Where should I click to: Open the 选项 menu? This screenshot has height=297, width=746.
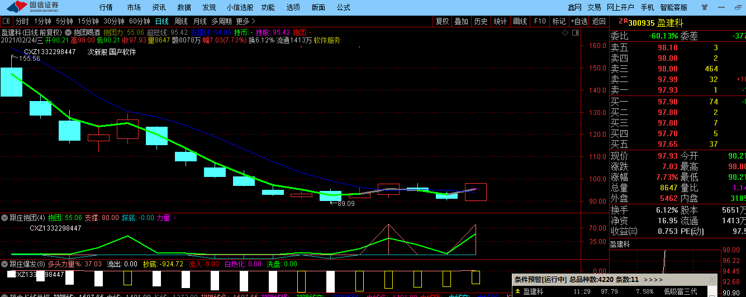[293, 7]
